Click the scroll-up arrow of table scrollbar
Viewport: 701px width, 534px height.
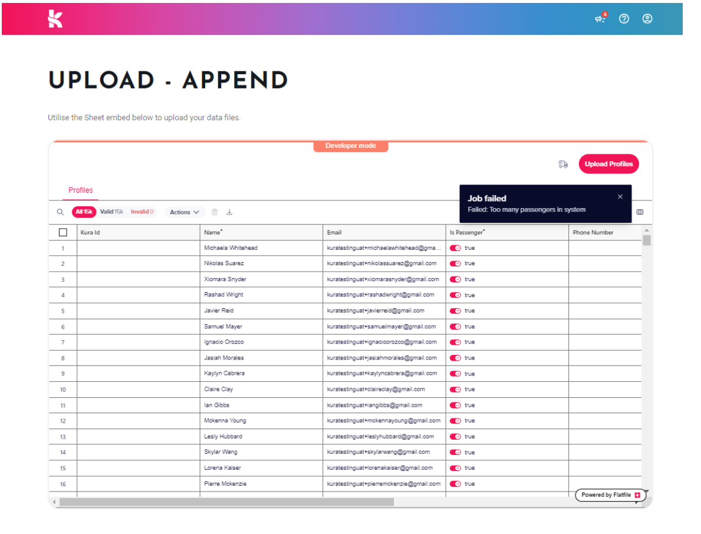tap(646, 230)
